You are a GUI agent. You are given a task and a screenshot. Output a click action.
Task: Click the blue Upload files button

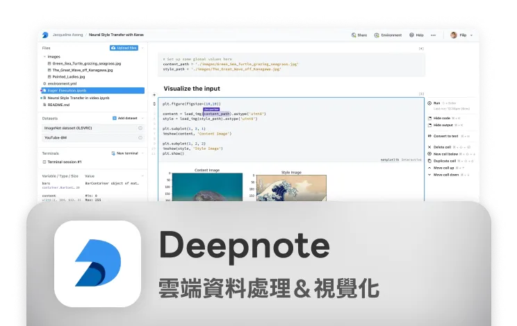[x=124, y=48]
